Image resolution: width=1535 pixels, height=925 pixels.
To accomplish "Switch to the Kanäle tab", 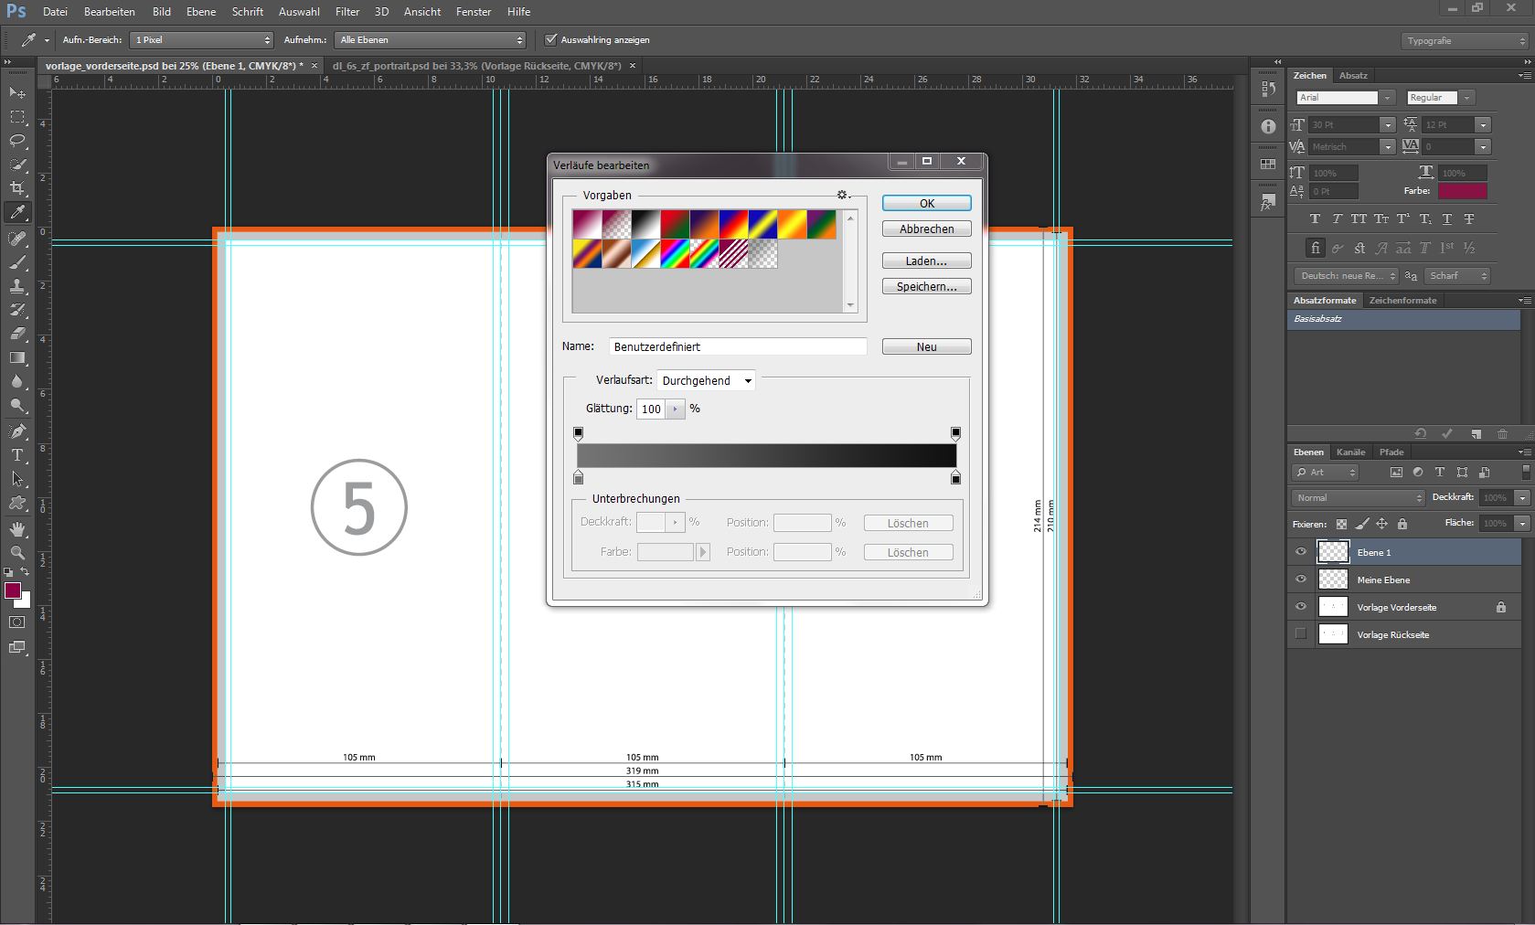I will (x=1350, y=452).
